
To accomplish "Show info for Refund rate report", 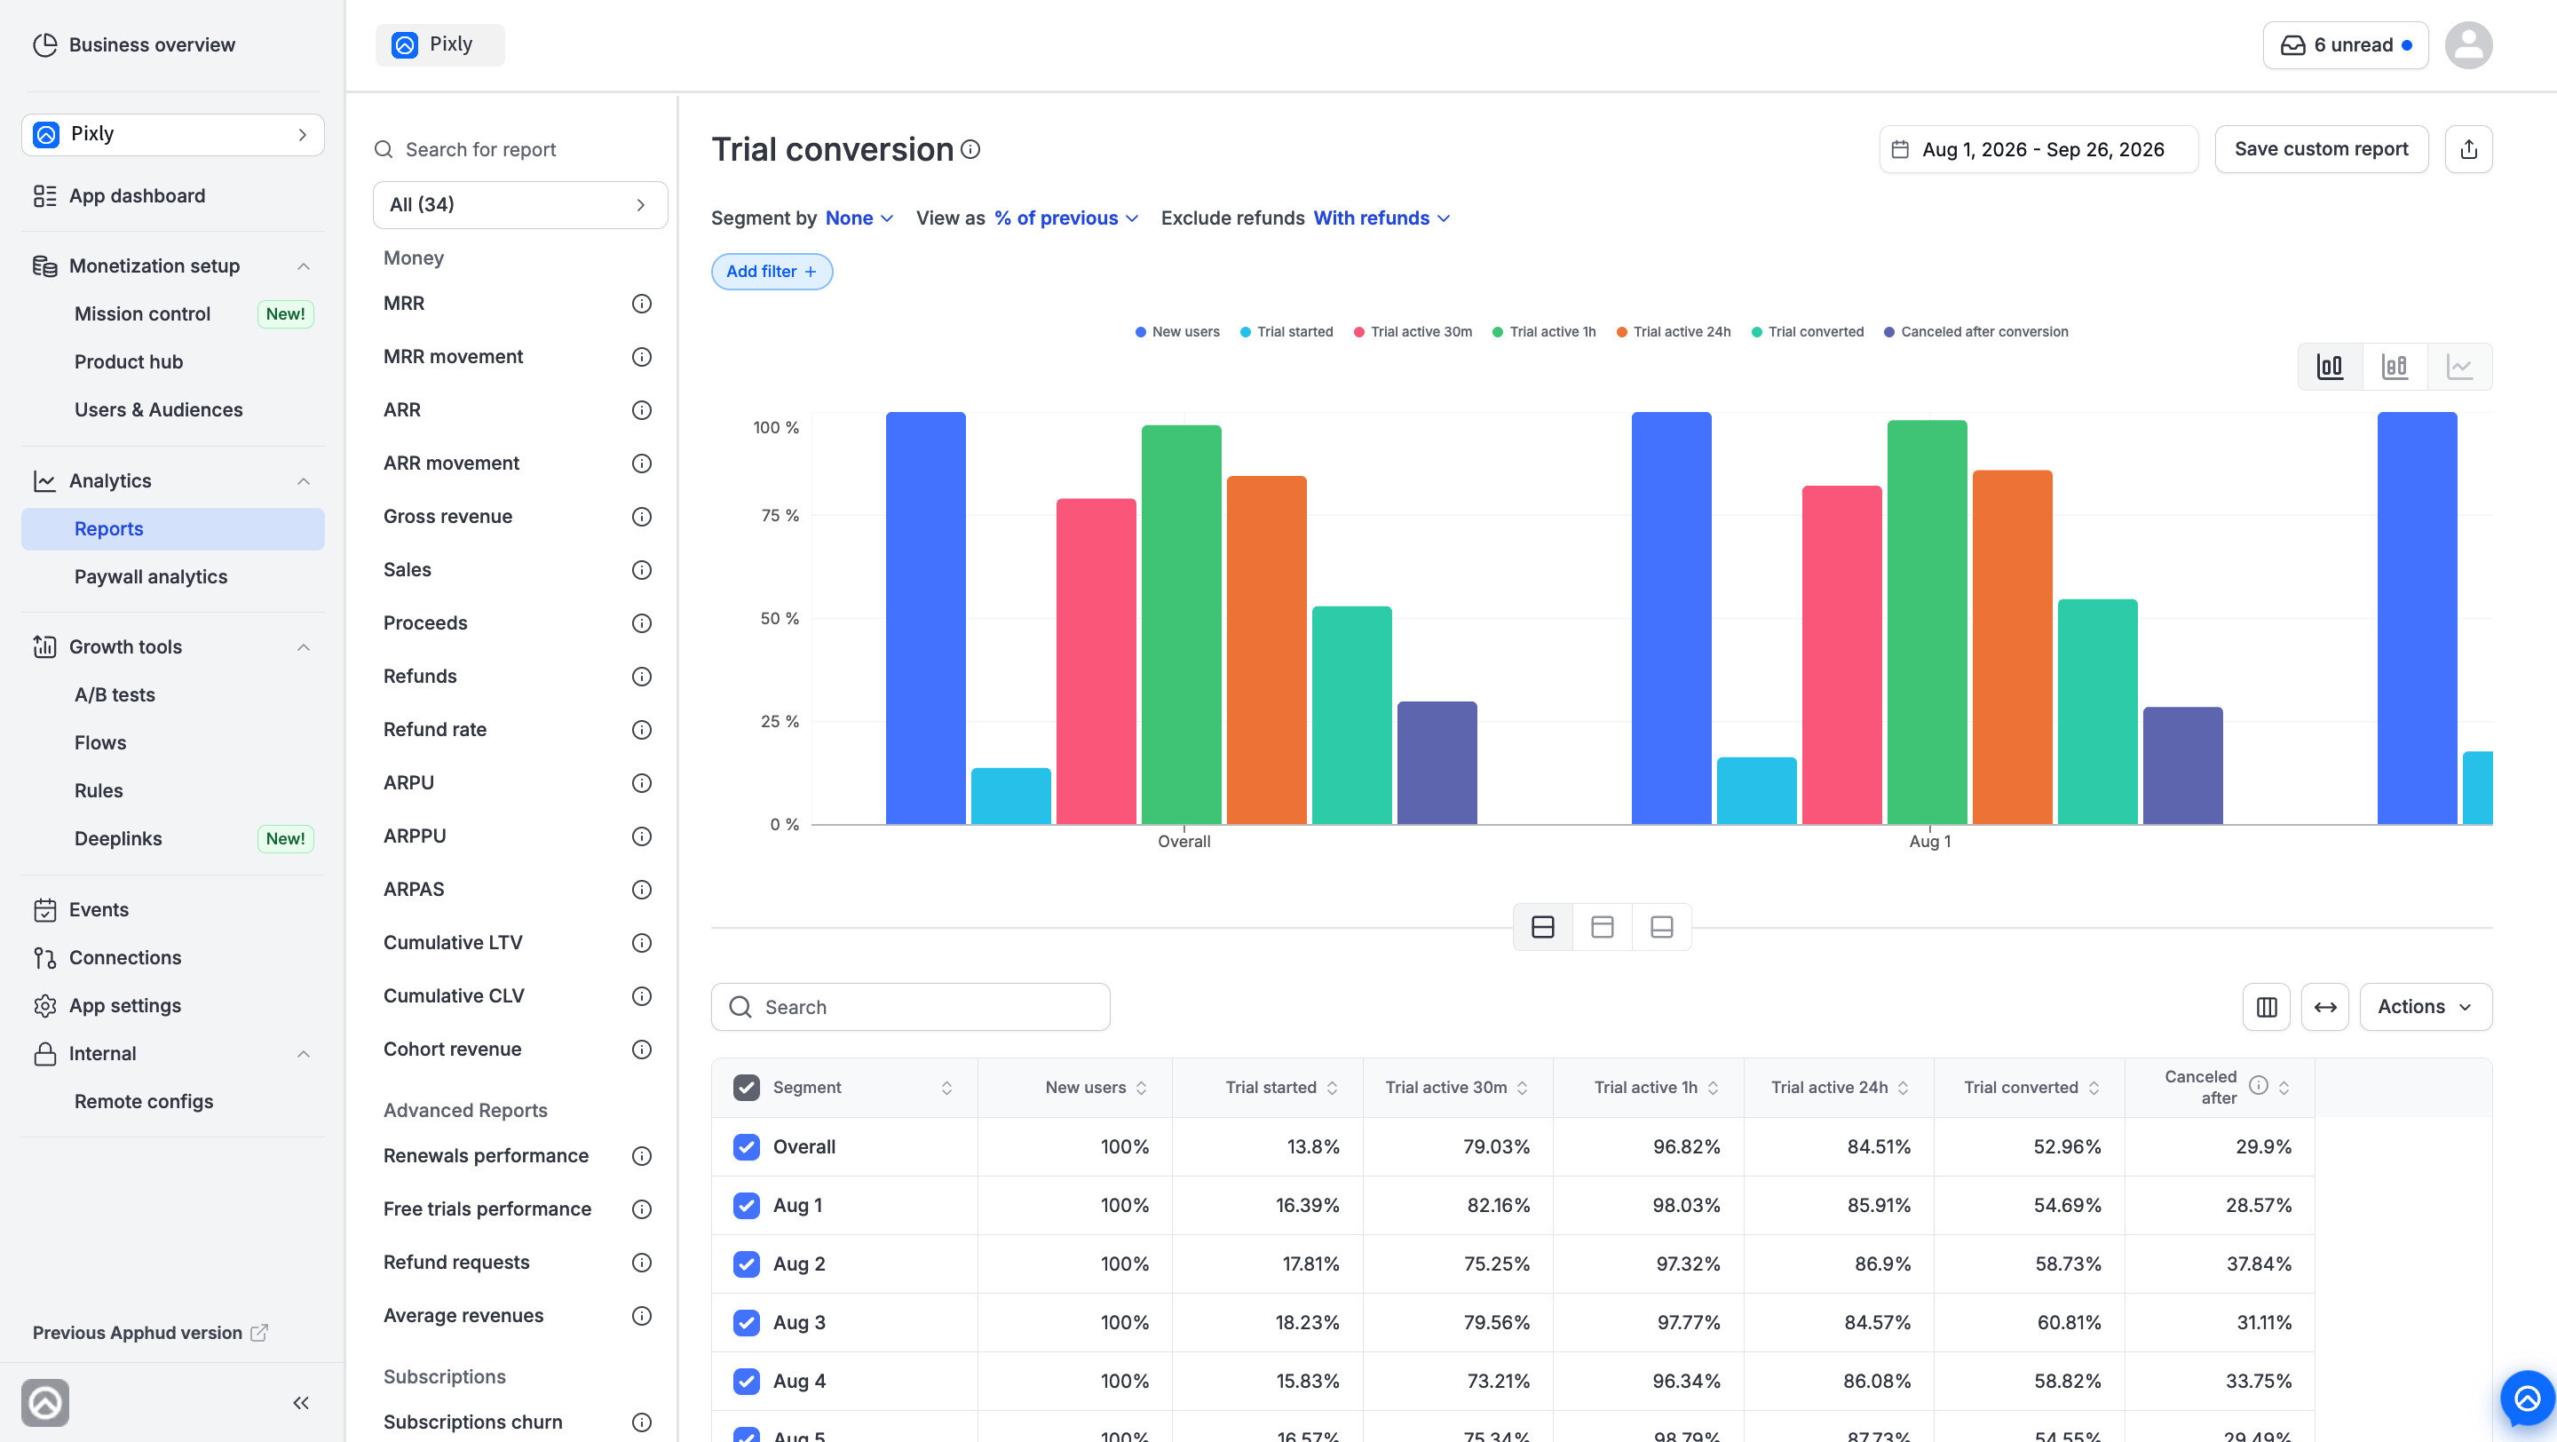I will pos(642,730).
